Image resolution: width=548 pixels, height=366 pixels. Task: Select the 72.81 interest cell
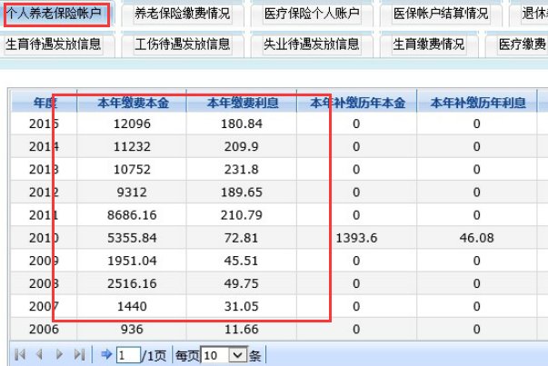[242, 238]
